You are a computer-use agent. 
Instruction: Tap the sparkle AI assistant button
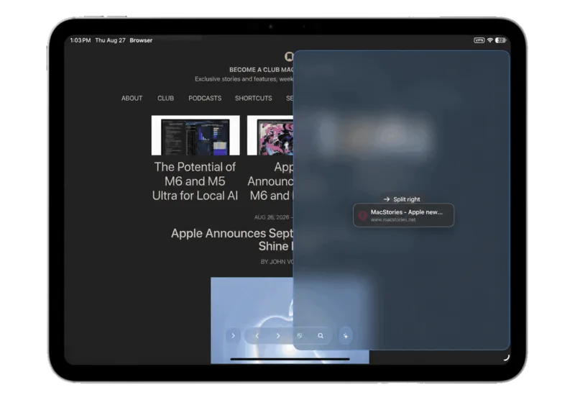click(x=346, y=335)
